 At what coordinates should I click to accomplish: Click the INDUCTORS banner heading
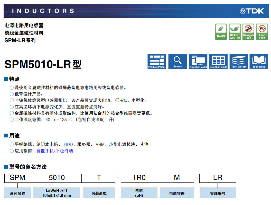pos(43,11)
